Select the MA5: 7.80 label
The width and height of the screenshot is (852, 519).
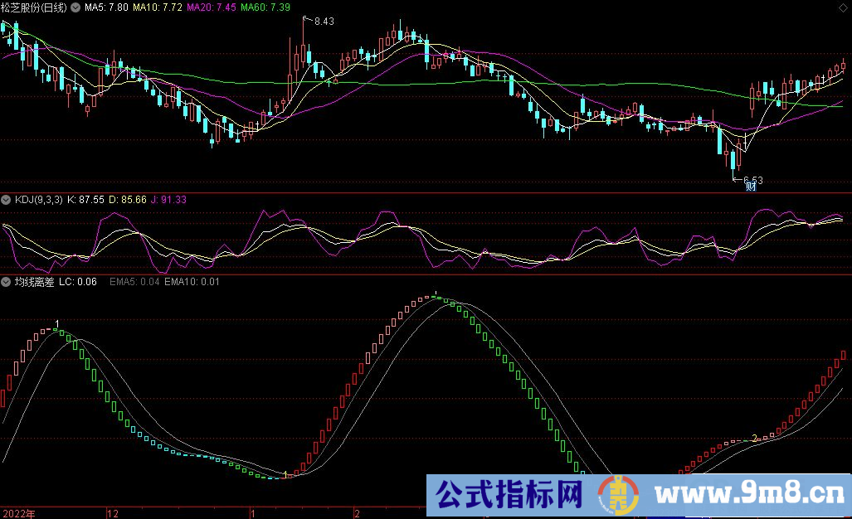coord(106,7)
